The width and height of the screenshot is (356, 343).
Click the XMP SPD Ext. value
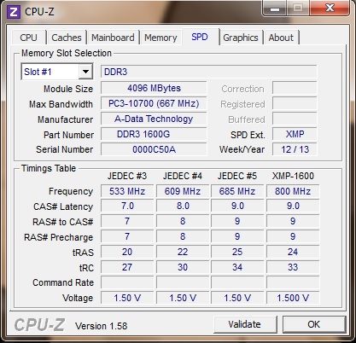(295, 134)
